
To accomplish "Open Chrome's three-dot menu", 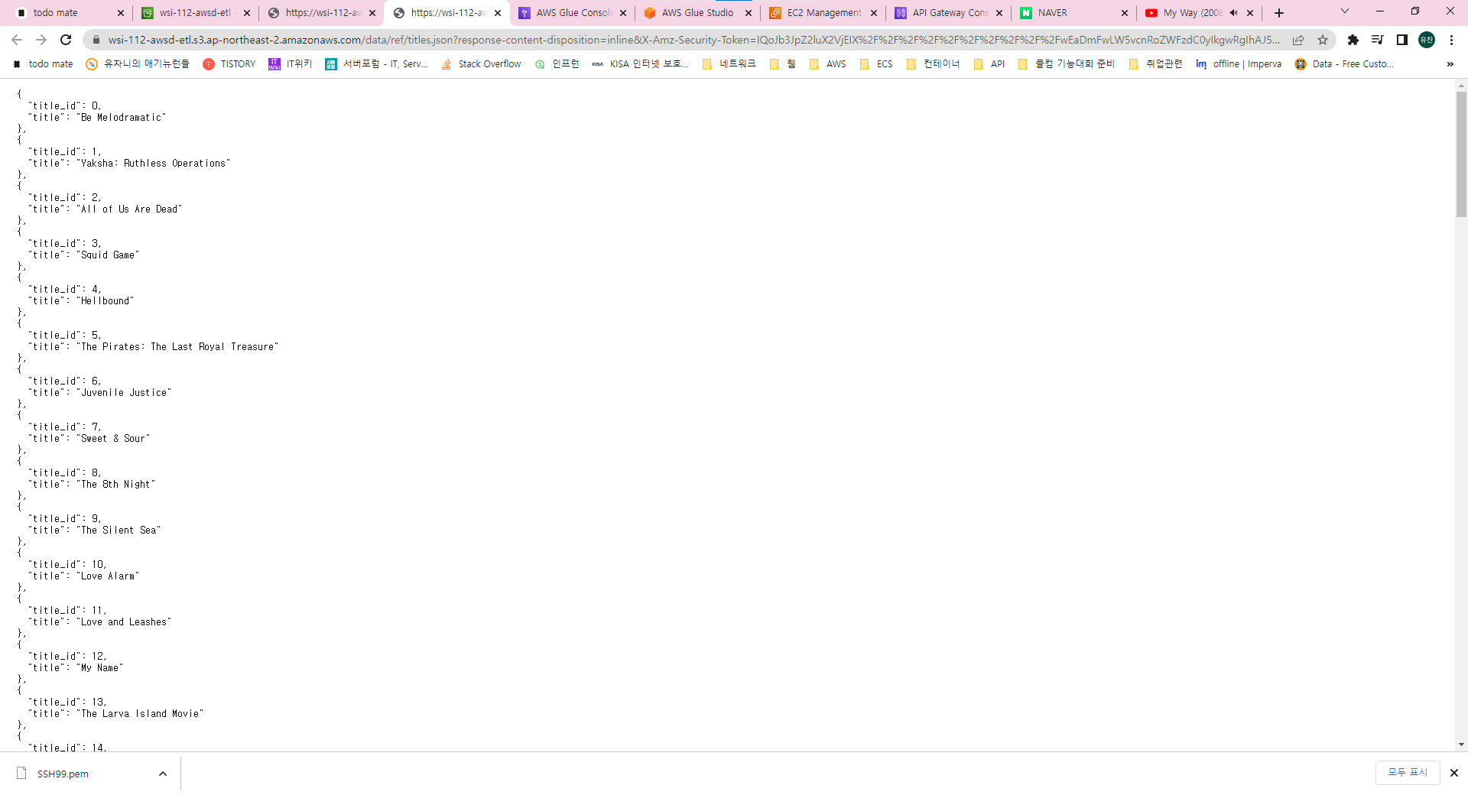I will coord(1451,40).
